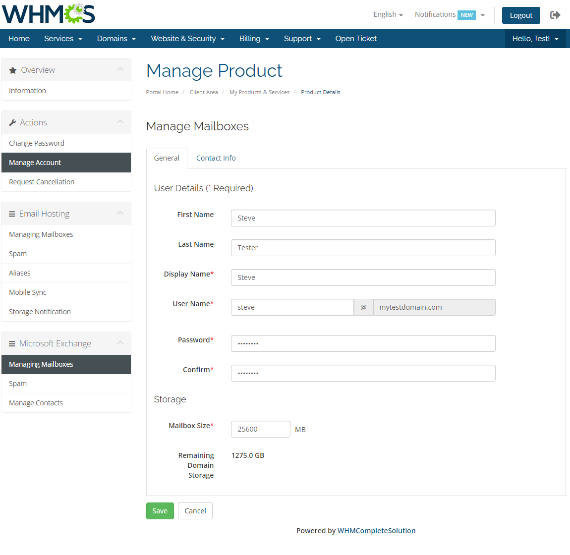Click the First Name input field
570x555 pixels.
[x=363, y=218]
